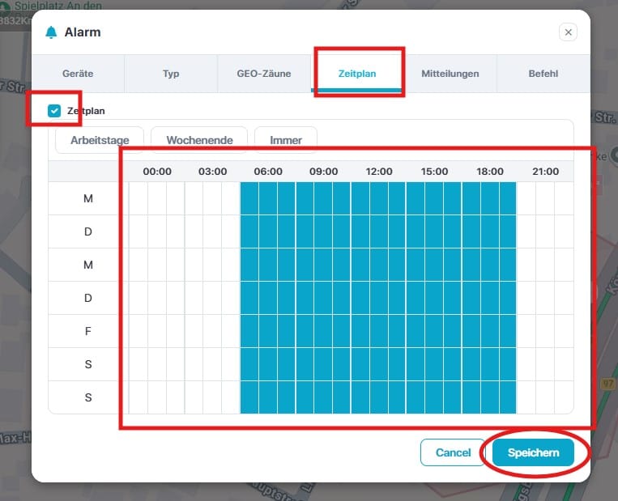The image size is (618, 501).
Task: Close the Alarm dialog with X
Action: [x=568, y=32]
